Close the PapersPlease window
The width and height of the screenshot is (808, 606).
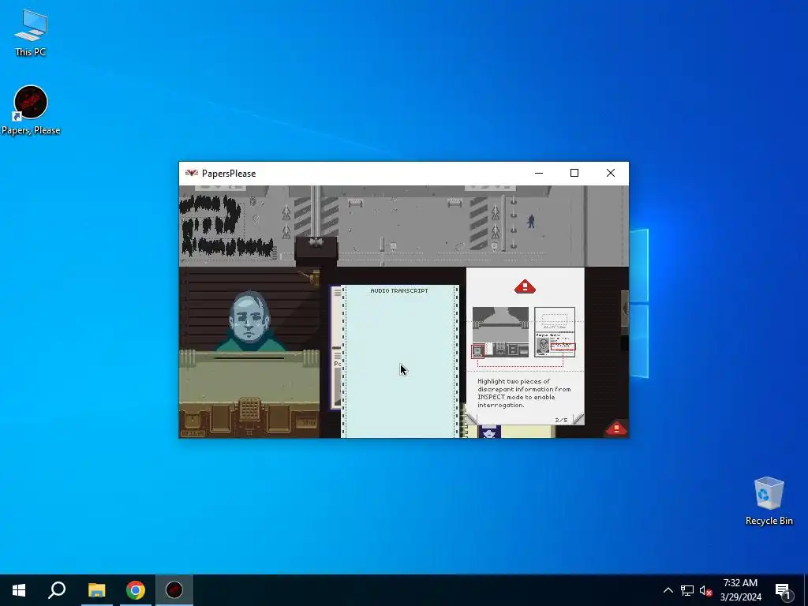(x=611, y=173)
